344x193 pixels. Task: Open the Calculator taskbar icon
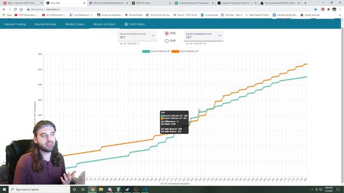coord(118,189)
